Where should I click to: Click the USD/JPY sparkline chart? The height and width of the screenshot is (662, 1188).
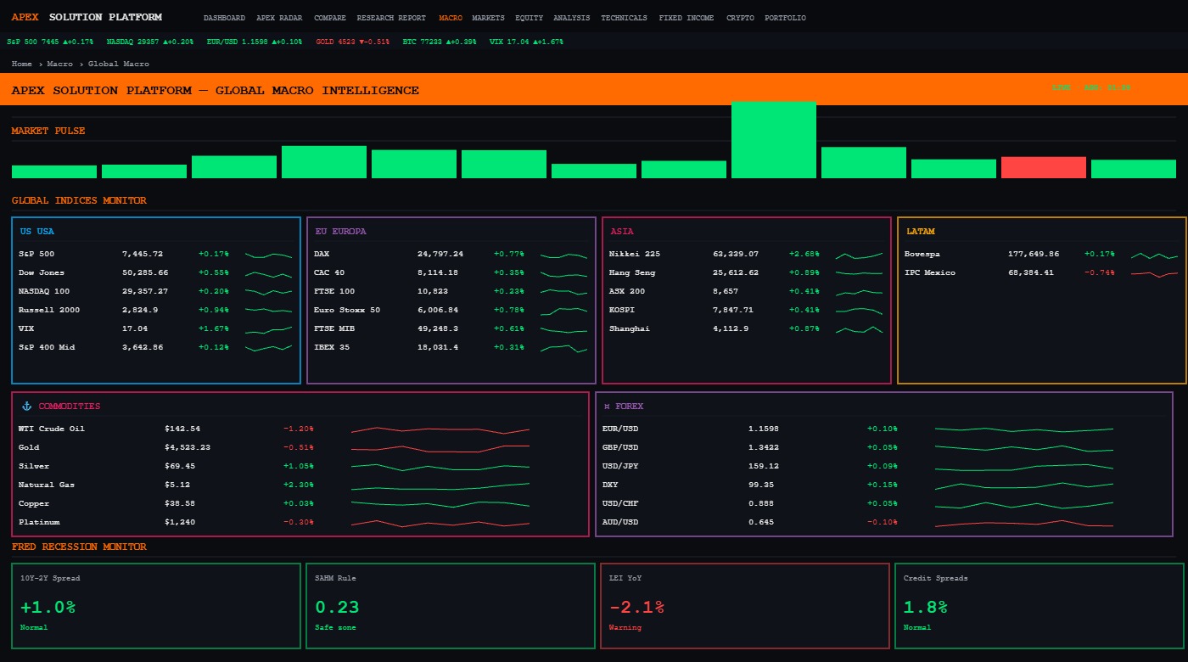(x=1024, y=467)
